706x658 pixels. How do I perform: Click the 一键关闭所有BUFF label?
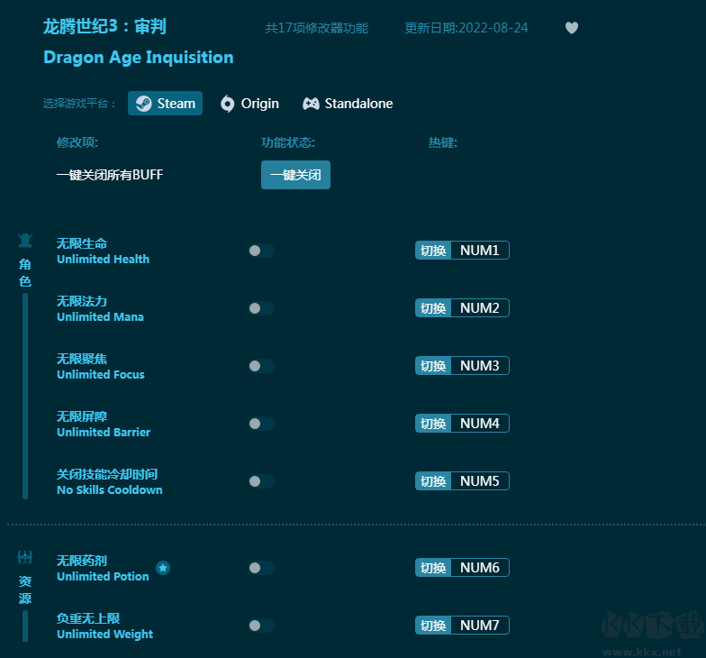(x=110, y=175)
